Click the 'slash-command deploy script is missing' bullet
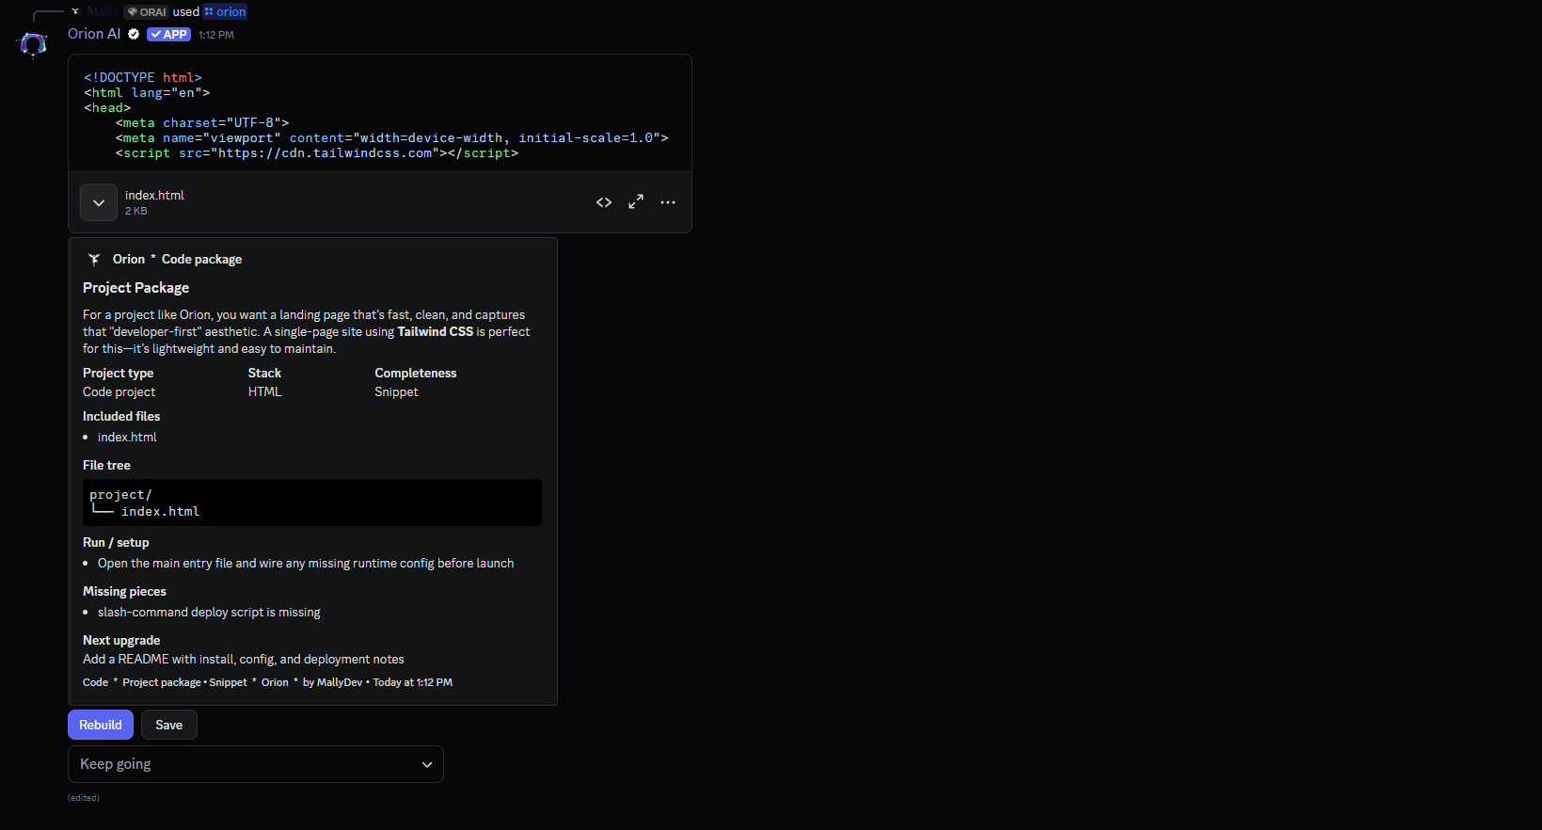This screenshot has height=830, width=1542. pyautogui.click(x=209, y=612)
